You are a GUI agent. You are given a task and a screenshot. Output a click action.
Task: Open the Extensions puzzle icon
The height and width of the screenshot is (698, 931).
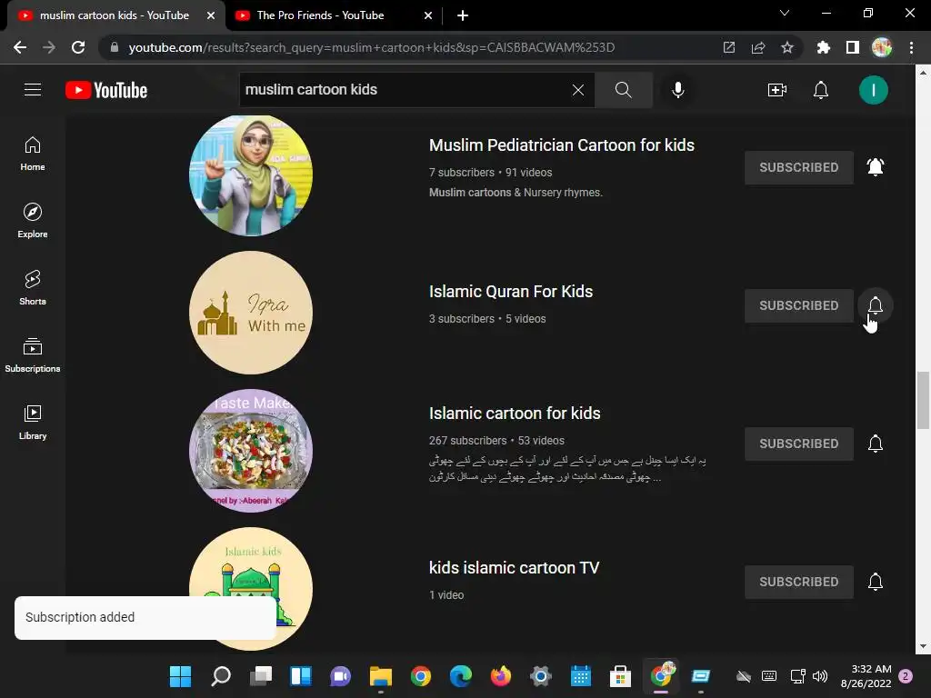(824, 47)
